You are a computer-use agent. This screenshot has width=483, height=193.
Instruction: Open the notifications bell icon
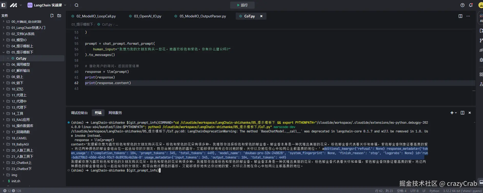tap(471, 5)
